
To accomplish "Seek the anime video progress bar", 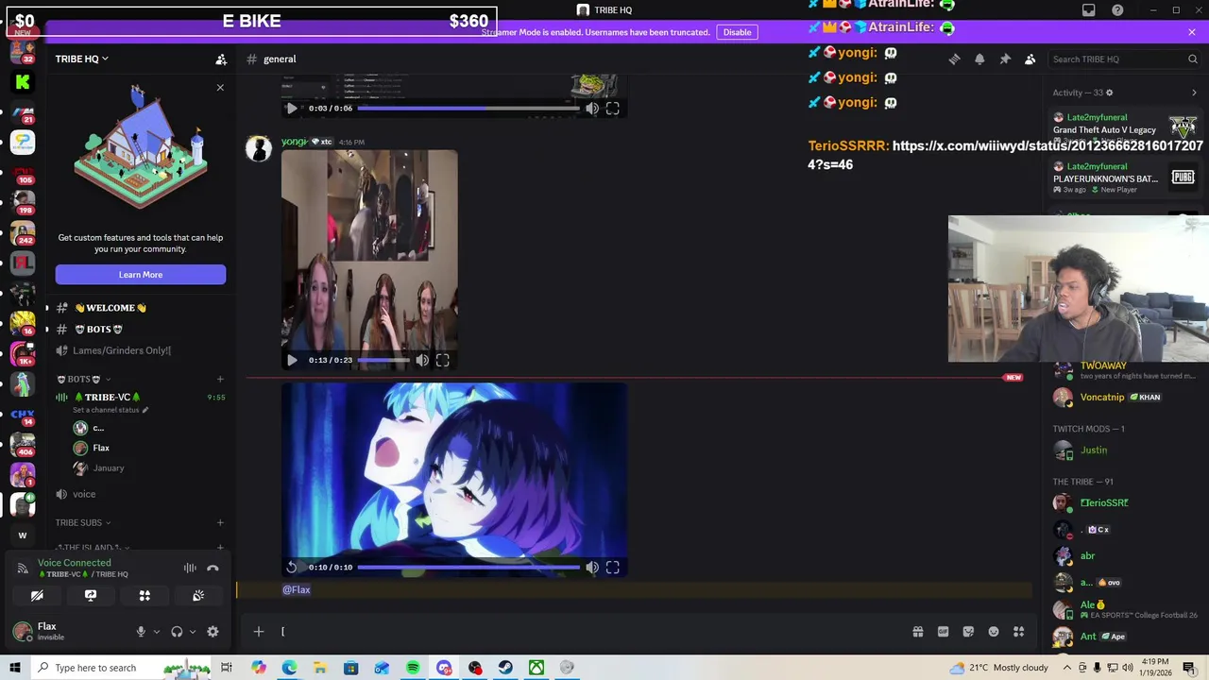I will coord(468,568).
